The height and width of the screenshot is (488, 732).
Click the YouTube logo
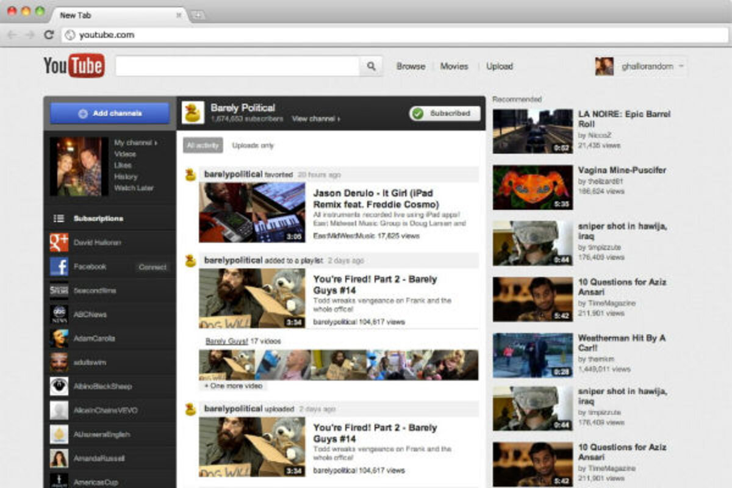click(74, 66)
